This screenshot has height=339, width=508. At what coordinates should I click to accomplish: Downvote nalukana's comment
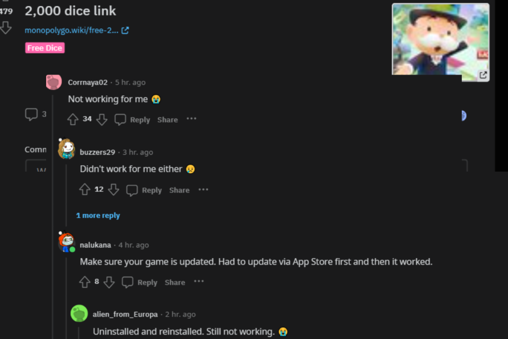[x=109, y=282]
